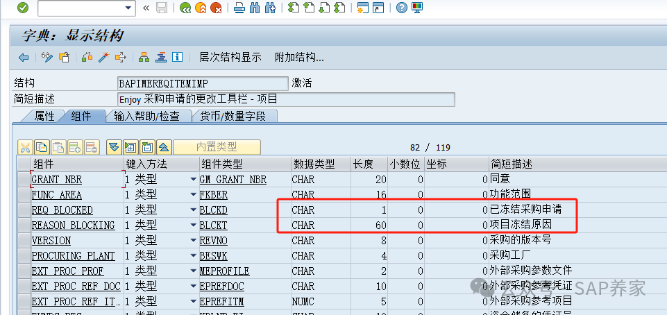Open the Help question mark icon
Screen dimensions: 667x315
(x=402, y=8)
